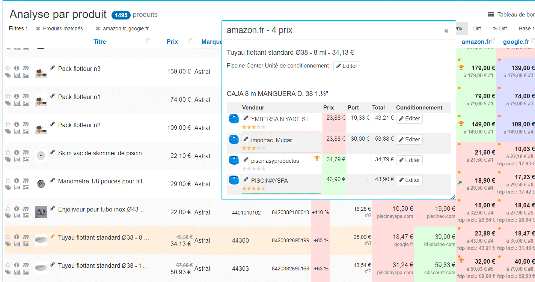Show bar chart for Pack flotteur n3
This screenshot has width=535, height=282.
[x=17, y=75]
